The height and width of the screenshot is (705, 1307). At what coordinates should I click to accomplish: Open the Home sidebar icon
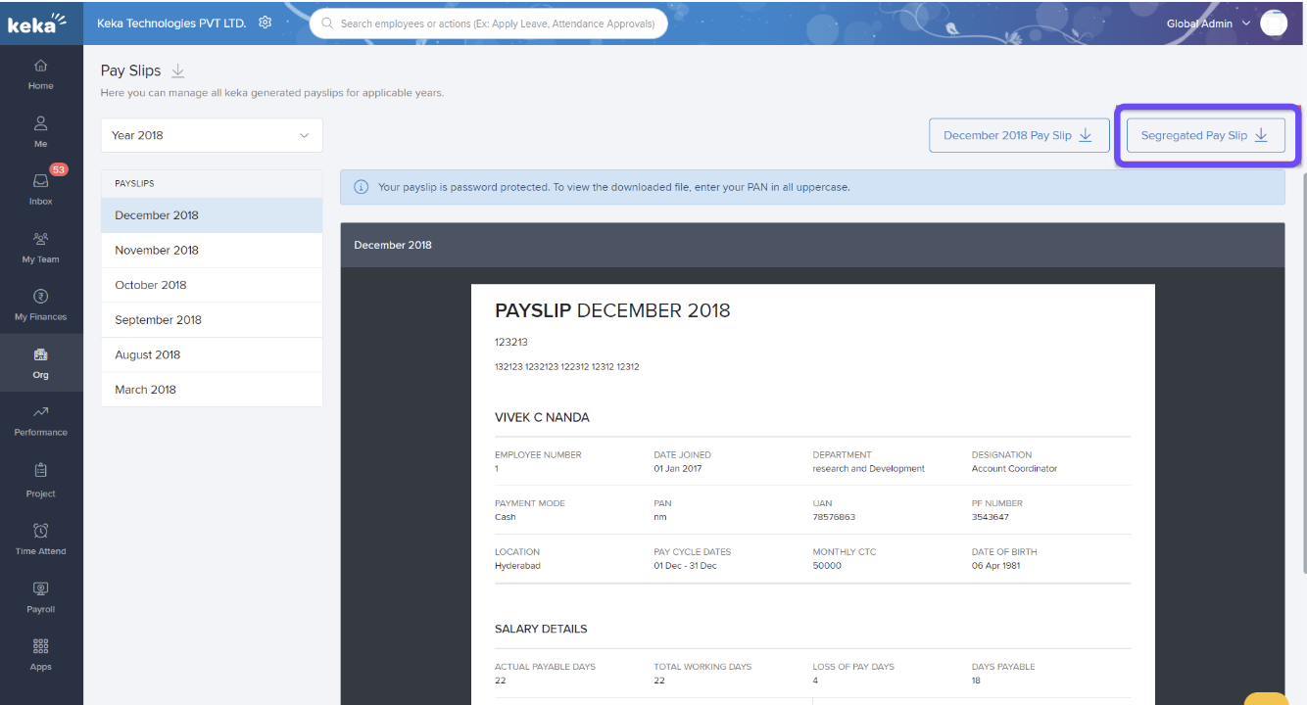[40, 67]
